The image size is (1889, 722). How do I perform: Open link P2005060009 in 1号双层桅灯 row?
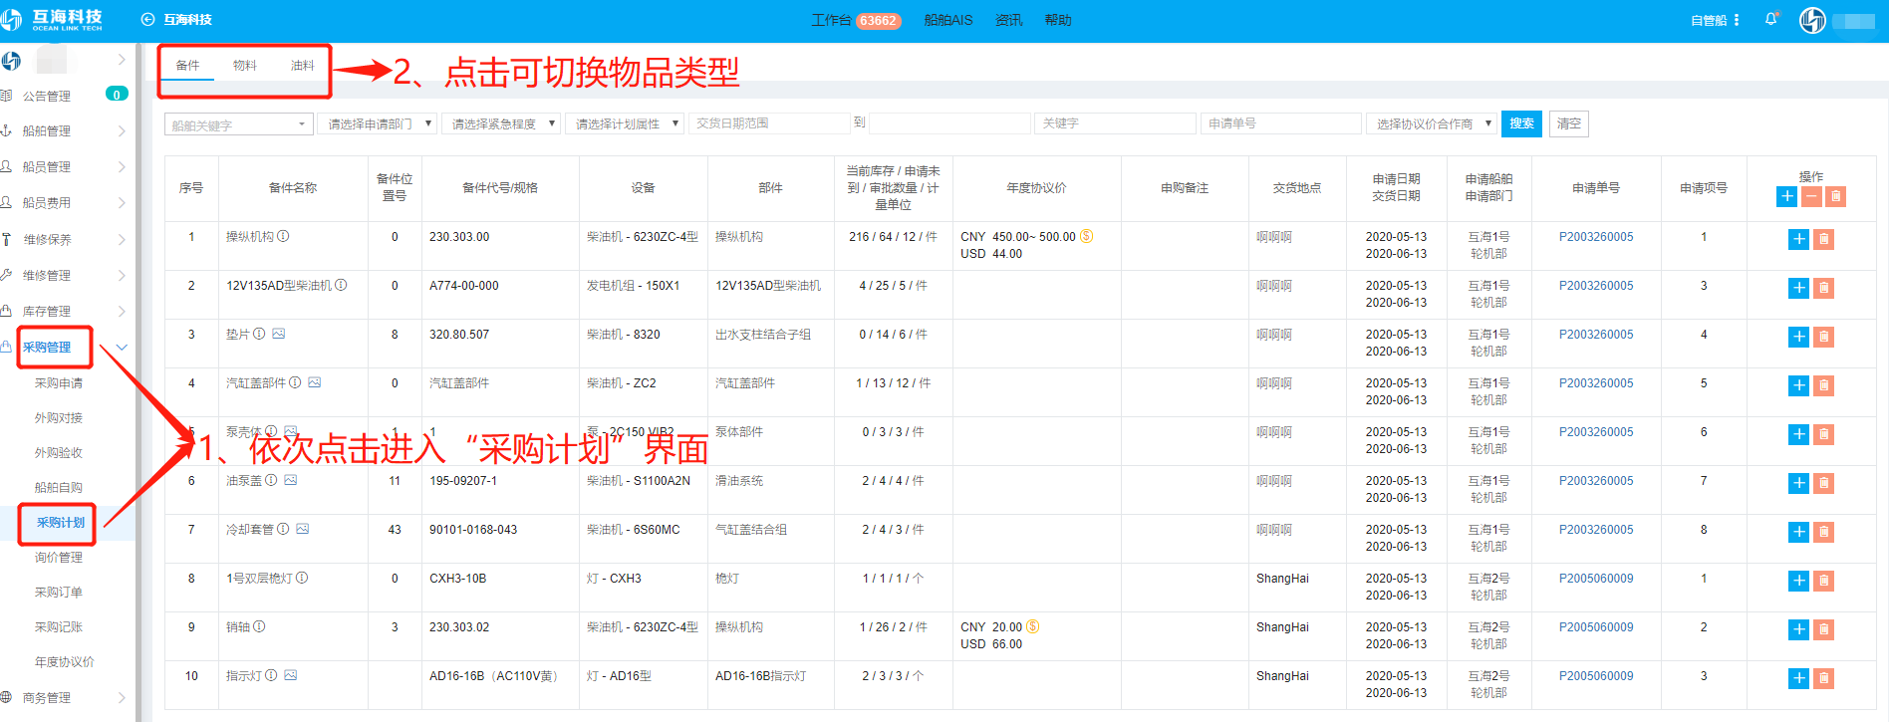[1596, 579]
